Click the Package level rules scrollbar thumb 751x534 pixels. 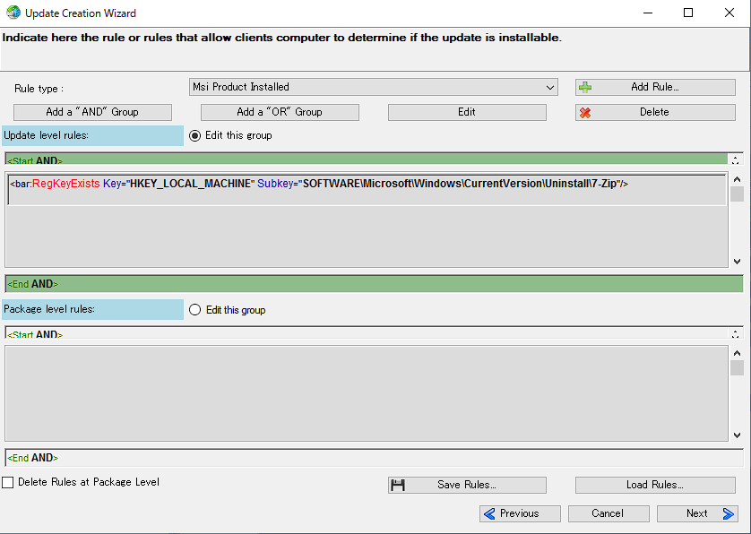(x=738, y=368)
